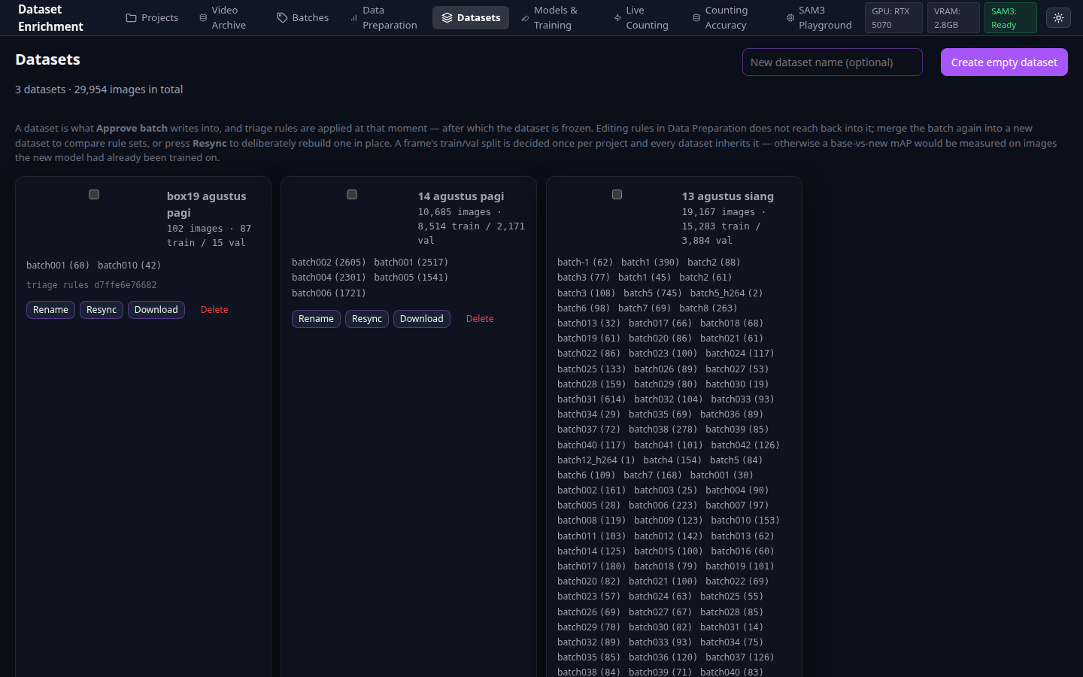Click the Live Counting lightning icon

[617, 17]
